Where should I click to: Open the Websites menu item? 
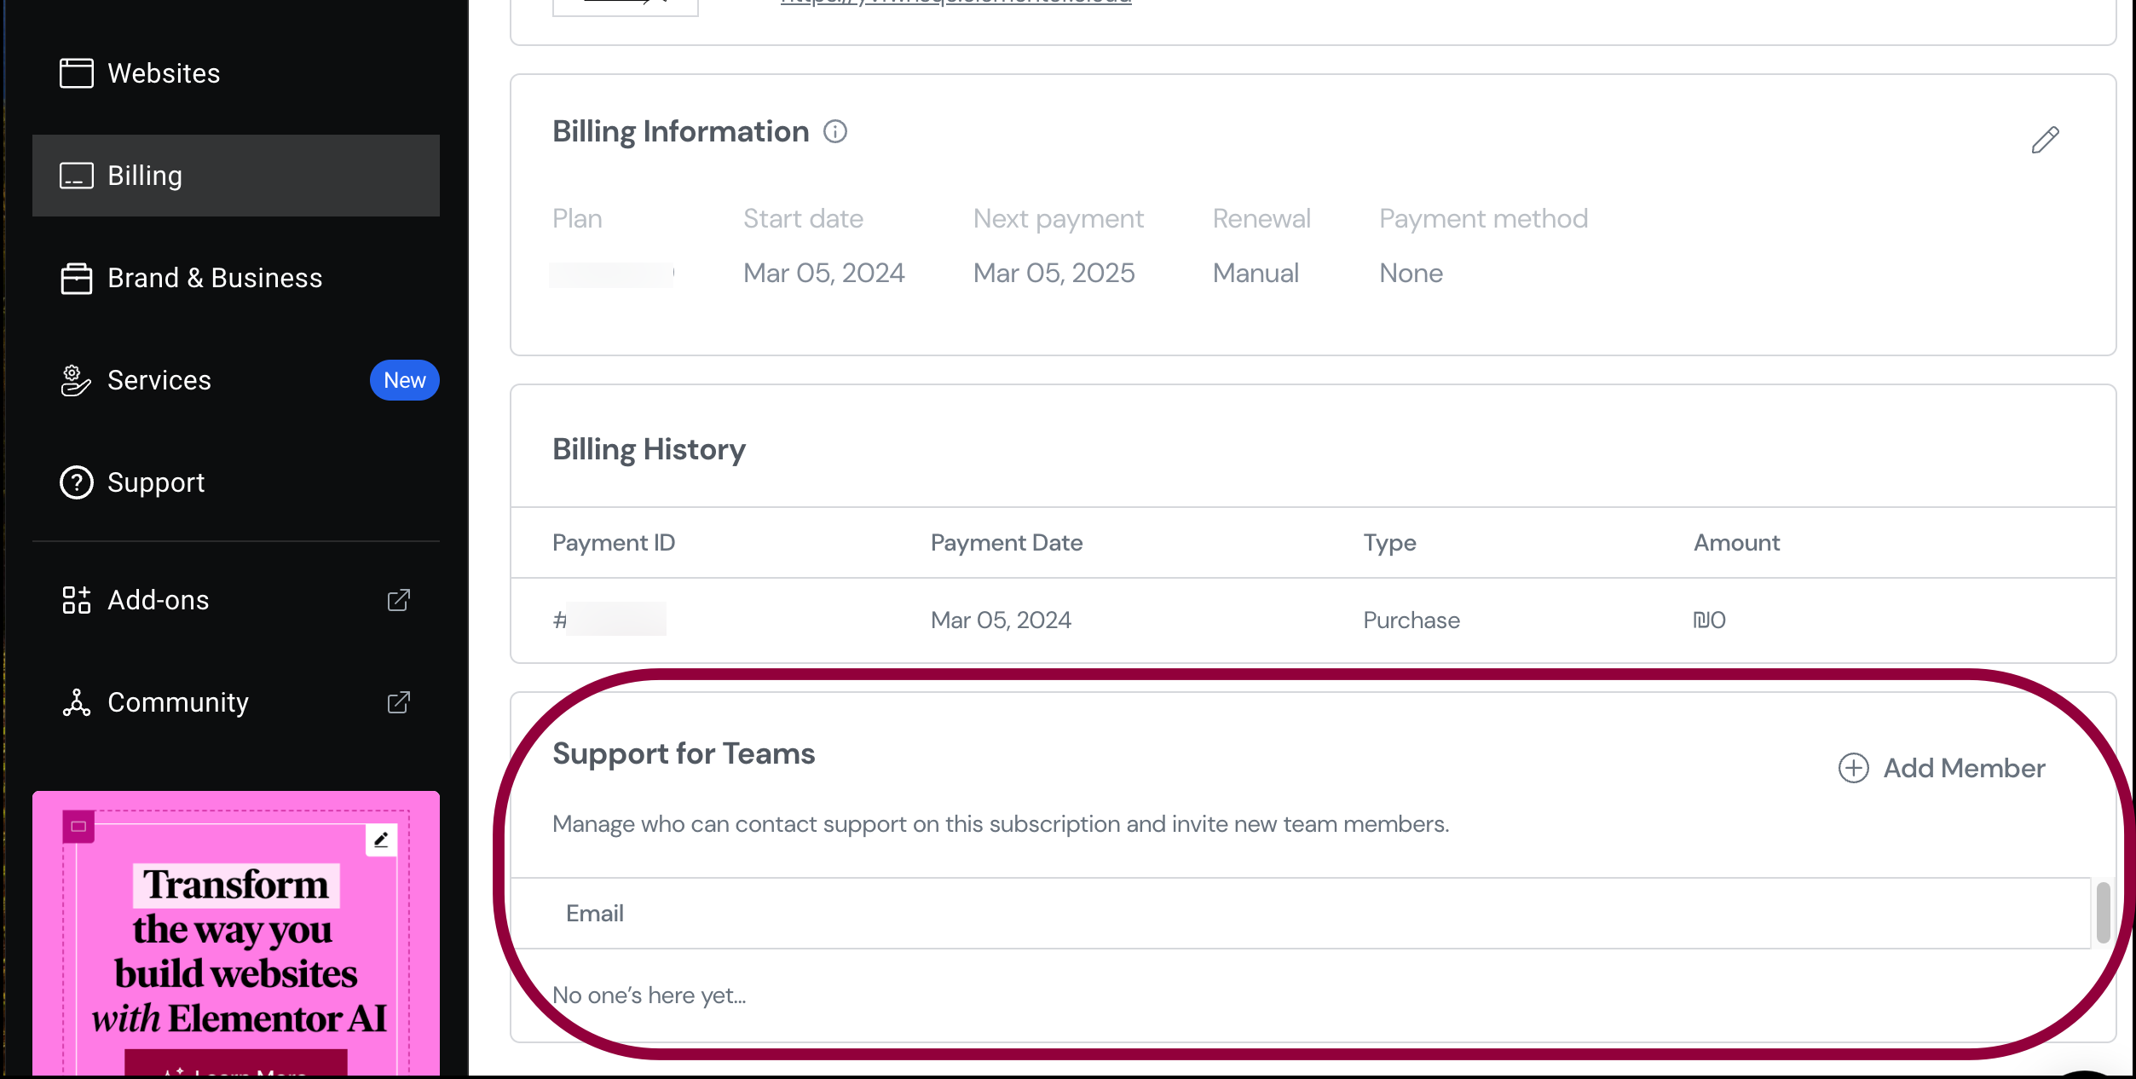coord(236,73)
